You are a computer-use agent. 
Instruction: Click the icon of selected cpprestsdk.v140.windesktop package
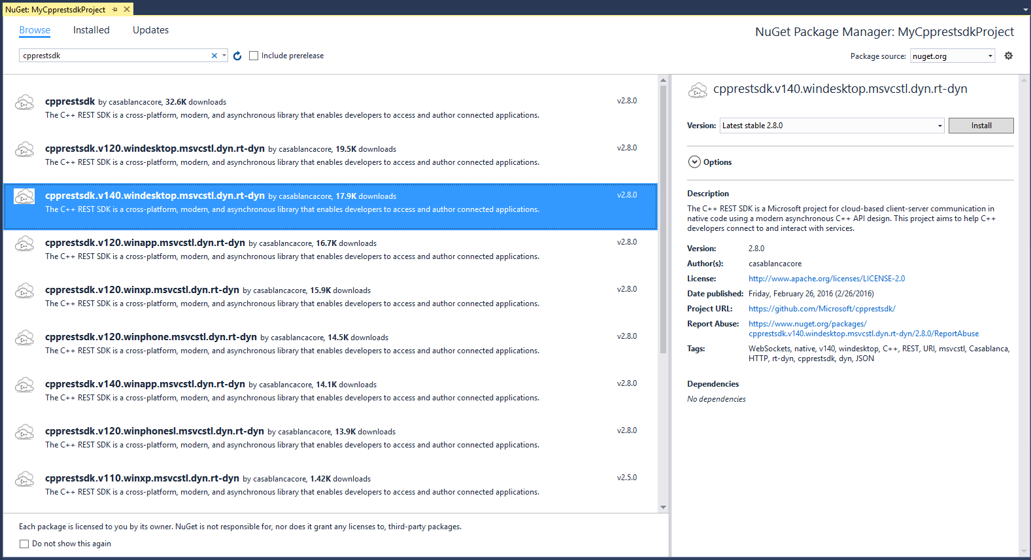tap(25, 196)
